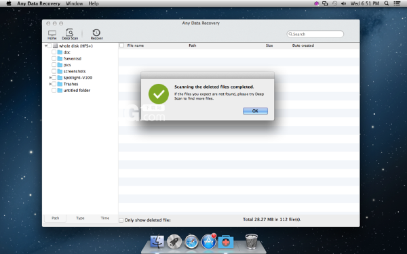Switch to the Type tab
Screen dimensions: 407x254
tap(80, 218)
